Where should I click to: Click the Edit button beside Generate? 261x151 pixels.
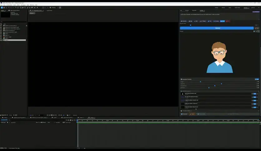click(x=257, y=28)
